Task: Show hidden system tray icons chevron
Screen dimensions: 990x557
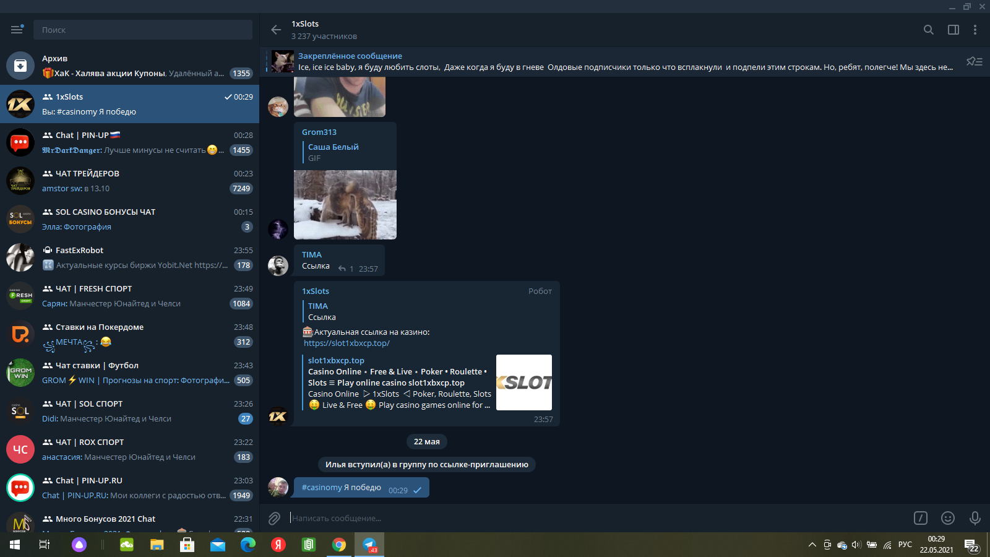Action: [812, 545]
